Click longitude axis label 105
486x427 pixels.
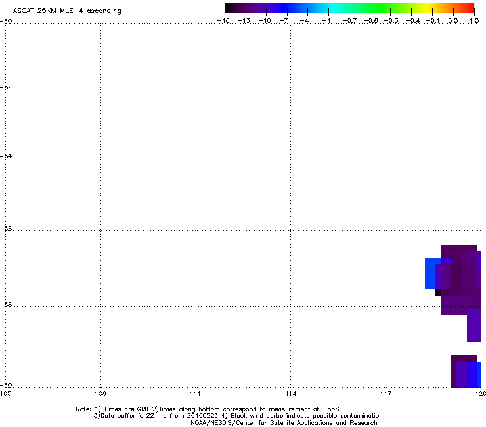click(x=5, y=393)
